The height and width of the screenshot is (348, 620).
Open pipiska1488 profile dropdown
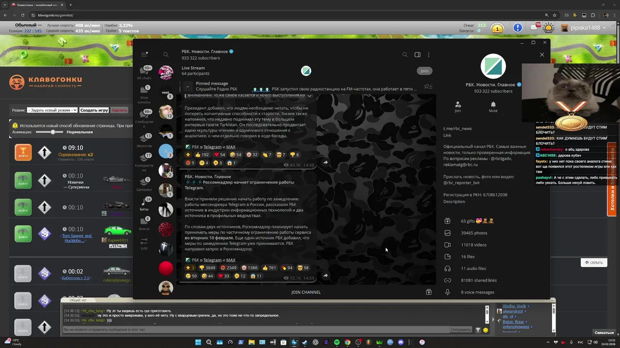[583, 28]
